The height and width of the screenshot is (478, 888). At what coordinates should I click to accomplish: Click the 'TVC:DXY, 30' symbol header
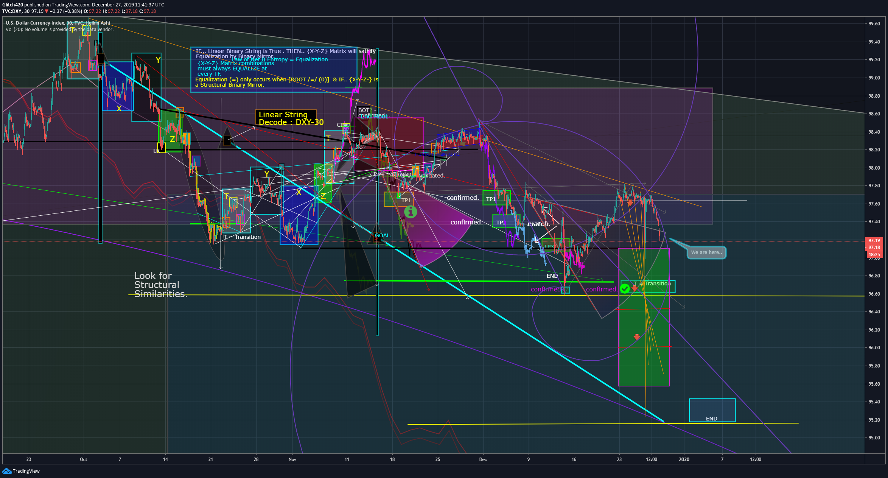tap(16, 11)
